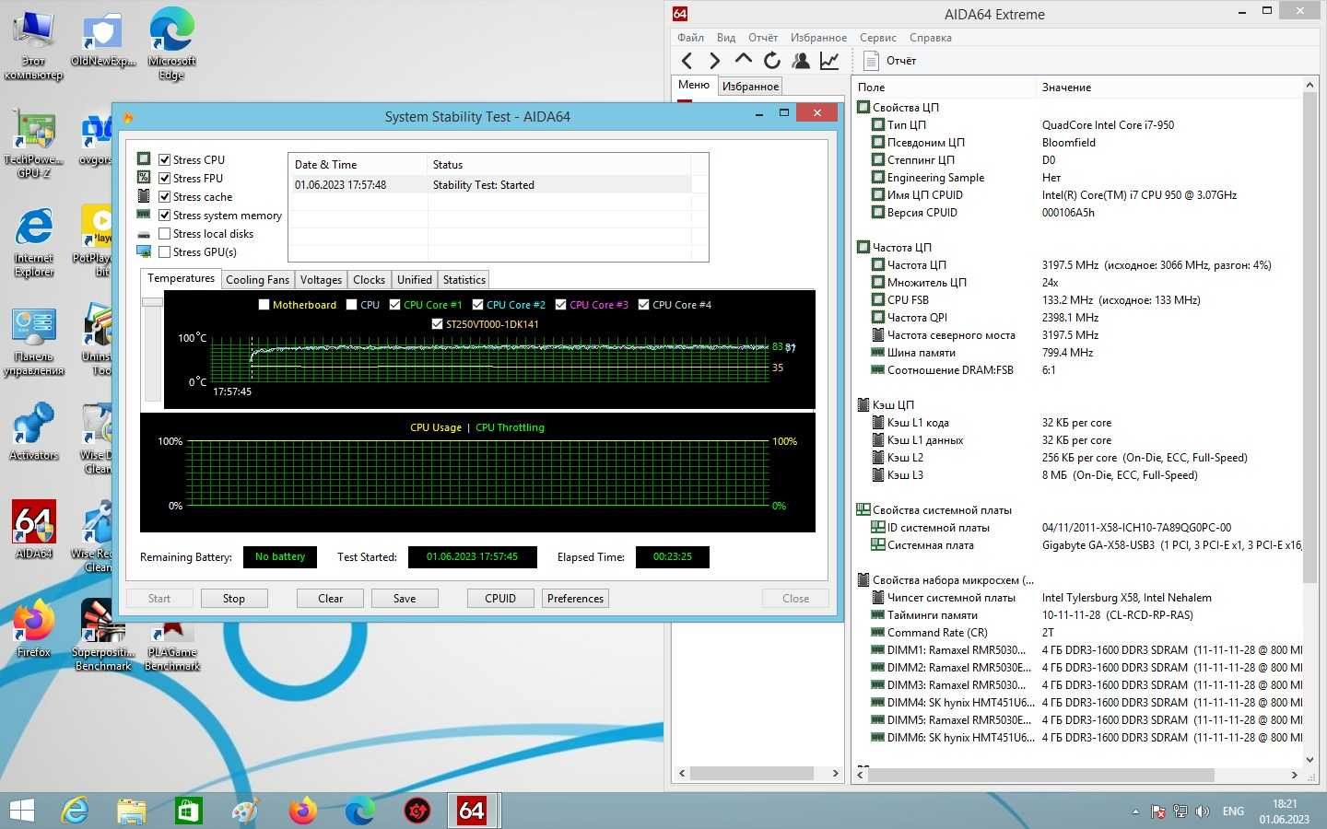Image resolution: width=1327 pixels, height=829 pixels.
Task: Enable Stress local disks checkbox
Action: [x=164, y=233]
